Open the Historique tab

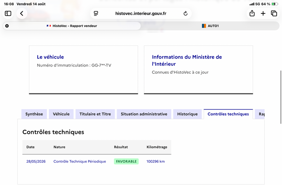(188, 114)
